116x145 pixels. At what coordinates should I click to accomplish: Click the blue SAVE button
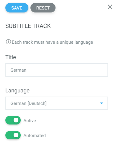17,8
